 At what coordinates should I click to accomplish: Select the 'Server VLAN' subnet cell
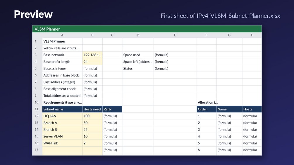point(62,136)
